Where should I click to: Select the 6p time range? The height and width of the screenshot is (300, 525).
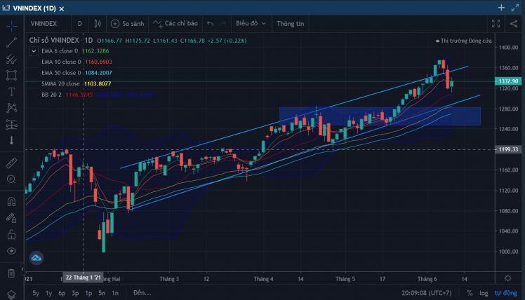pos(62,293)
